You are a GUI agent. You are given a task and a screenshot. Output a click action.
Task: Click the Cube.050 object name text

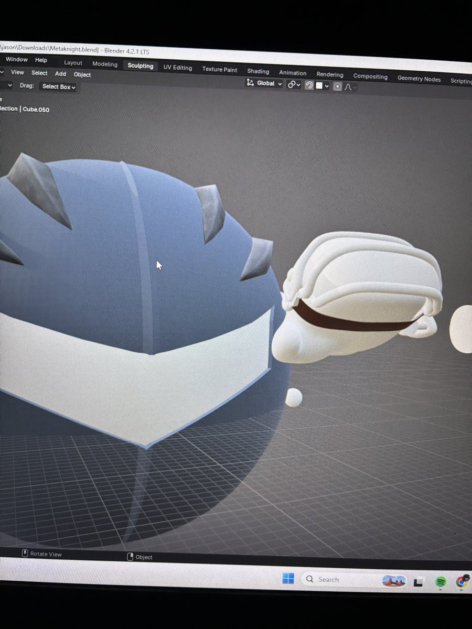(x=36, y=110)
